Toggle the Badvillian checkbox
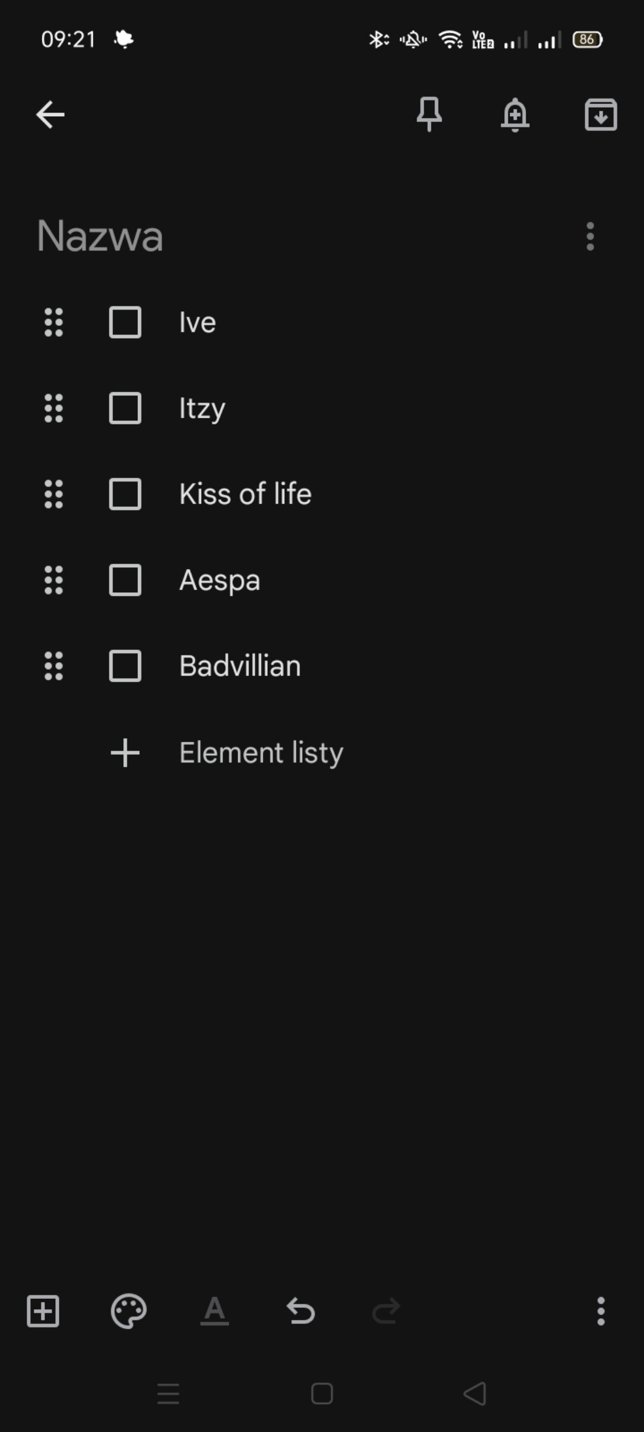 [125, 666]
